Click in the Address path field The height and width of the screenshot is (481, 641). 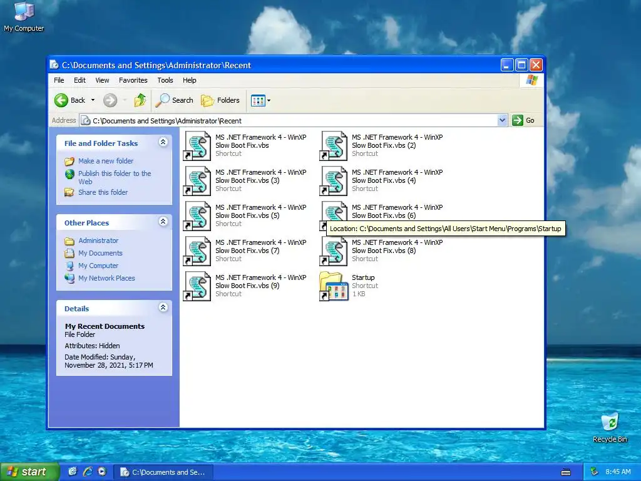[288, 121]
